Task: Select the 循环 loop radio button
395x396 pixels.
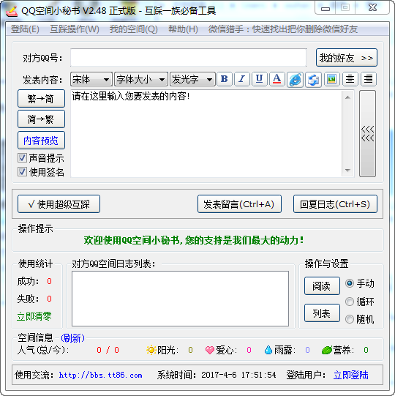Action: click(x=350, y=302)
